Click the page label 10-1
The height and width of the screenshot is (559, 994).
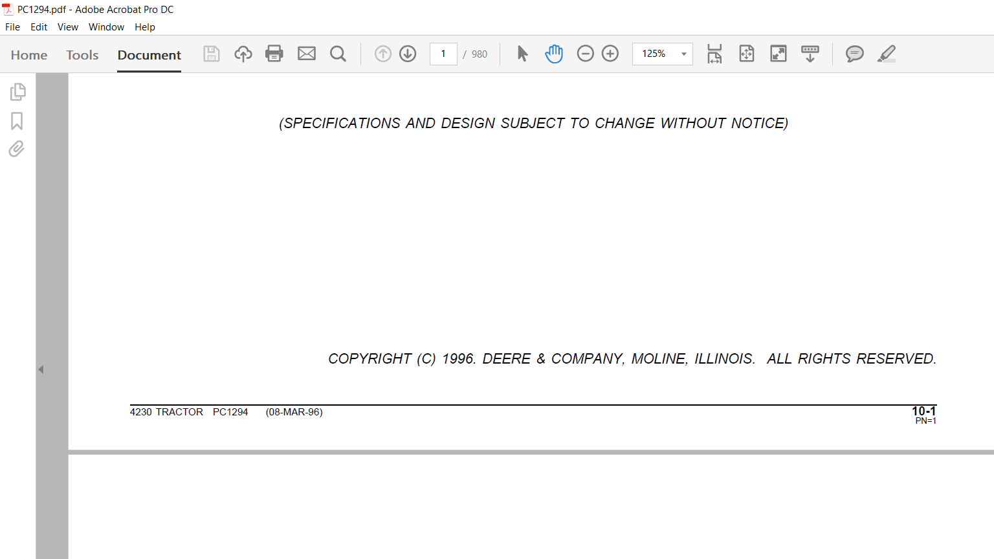point(924,411)
